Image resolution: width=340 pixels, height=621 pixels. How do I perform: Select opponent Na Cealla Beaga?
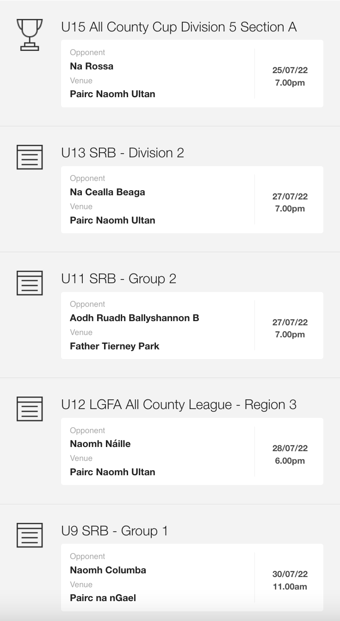107,192
